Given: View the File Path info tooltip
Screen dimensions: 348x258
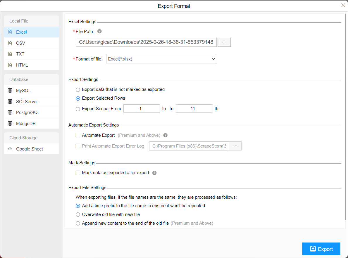Looking at the screenshot, I should (x=99, y=31).
